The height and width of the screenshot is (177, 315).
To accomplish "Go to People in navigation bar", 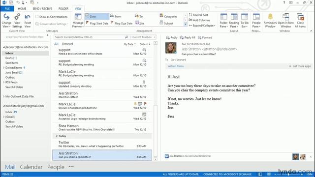I will coord(56,167).
